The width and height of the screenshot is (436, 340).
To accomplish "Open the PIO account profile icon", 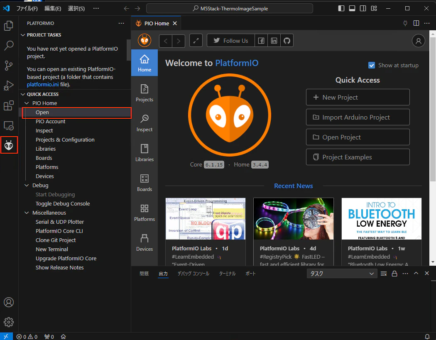I will [x=418, y=41].
